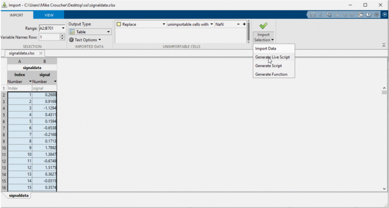389x208 pixels.
Task: Click cell value -0.6749
Action: click(x=45, y=161)
